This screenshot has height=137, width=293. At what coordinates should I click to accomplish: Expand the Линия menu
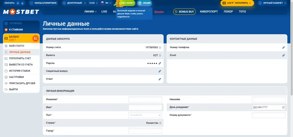point(90,11)
